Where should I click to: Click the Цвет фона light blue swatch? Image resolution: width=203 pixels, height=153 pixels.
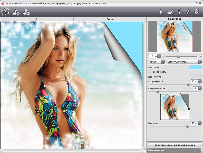(195, 67)
